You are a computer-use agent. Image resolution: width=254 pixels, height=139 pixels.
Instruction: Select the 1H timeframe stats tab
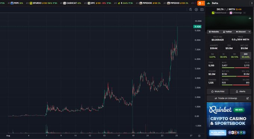(223, 55)
